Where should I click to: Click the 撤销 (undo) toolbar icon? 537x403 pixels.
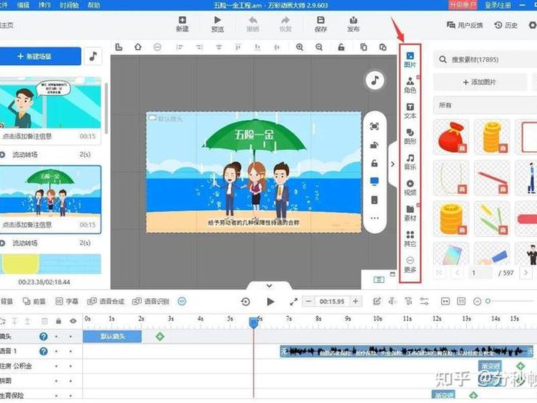(x=252, y=24)
